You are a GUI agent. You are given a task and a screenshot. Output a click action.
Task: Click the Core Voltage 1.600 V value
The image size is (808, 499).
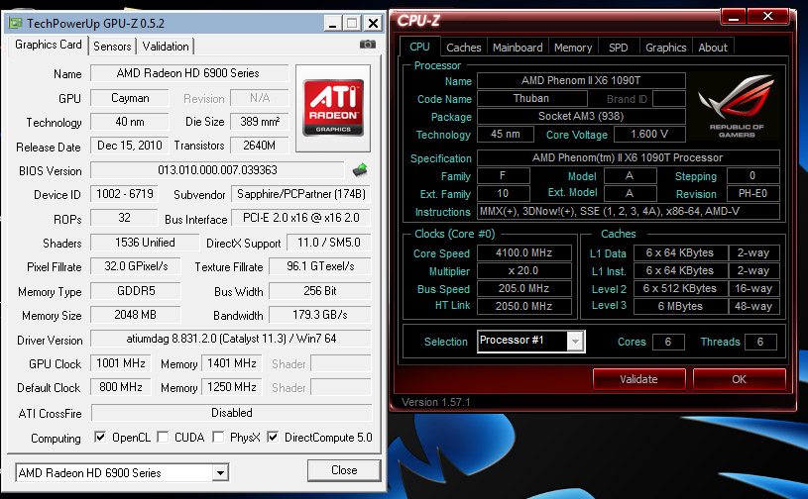tap(649, 135)
